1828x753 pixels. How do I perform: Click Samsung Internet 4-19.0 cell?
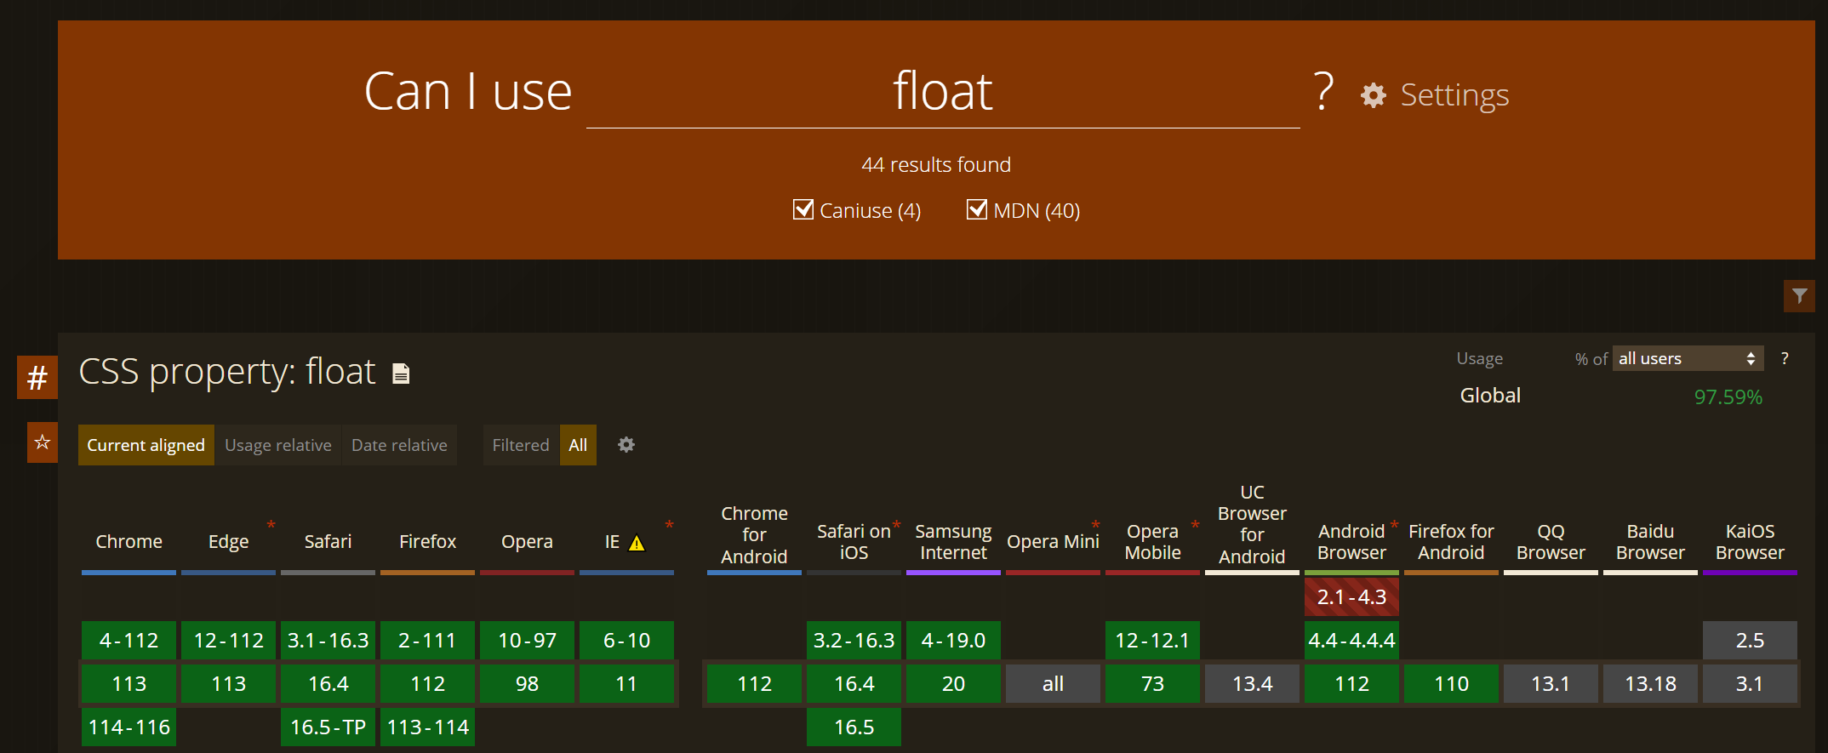[x=954, y=640]
